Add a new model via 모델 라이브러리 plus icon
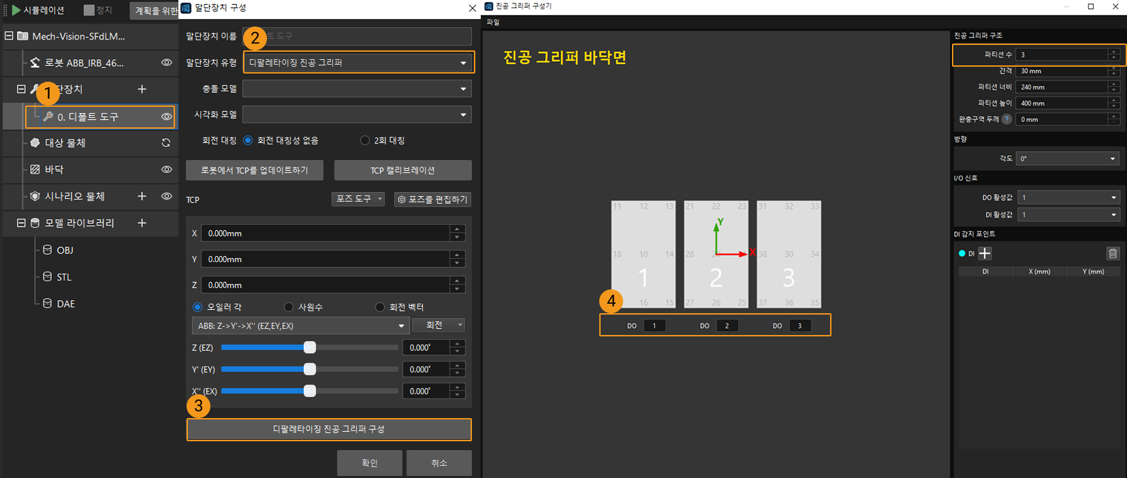The height and width of the screenshot is (478, 1127). point(142,223)
